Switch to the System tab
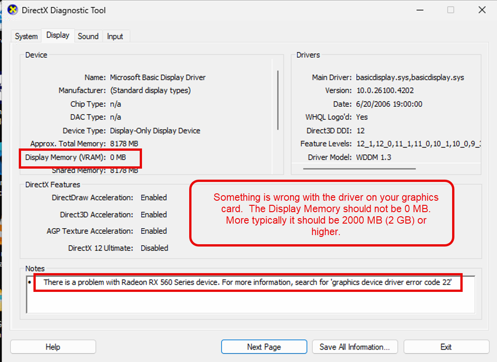 tap(26, 37)
